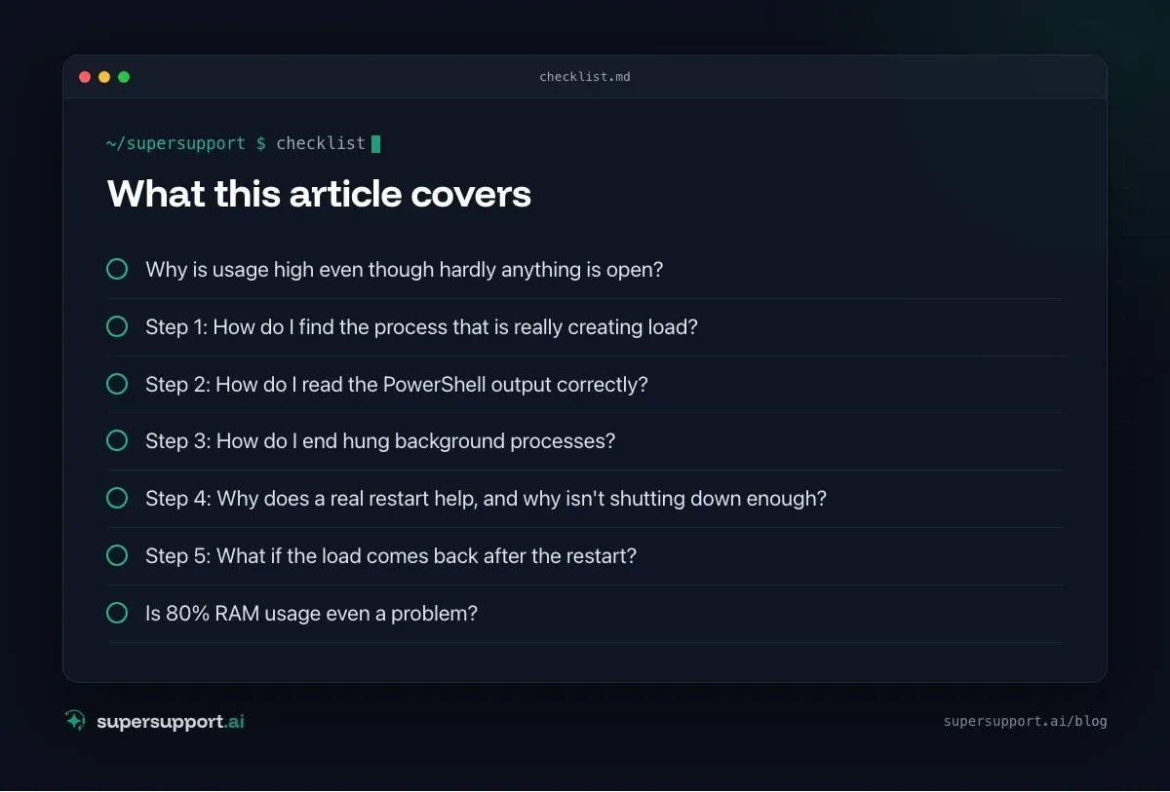Click the green terminal cursor block
1170x792 pixels.
pos(376,144)
